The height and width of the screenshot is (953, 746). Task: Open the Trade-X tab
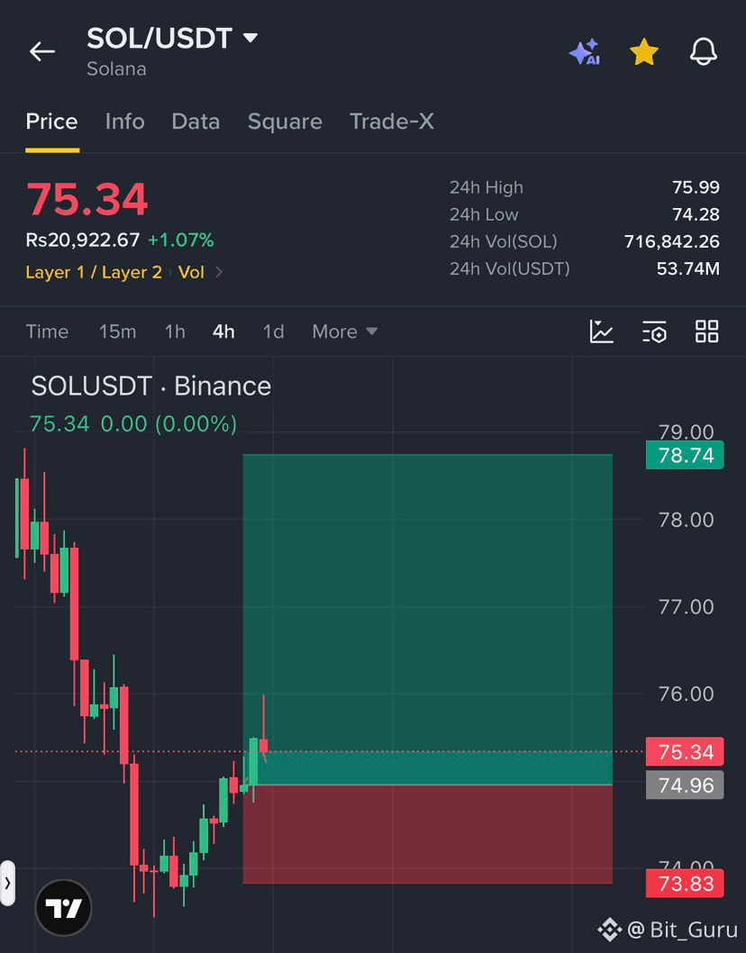[392, 122]
